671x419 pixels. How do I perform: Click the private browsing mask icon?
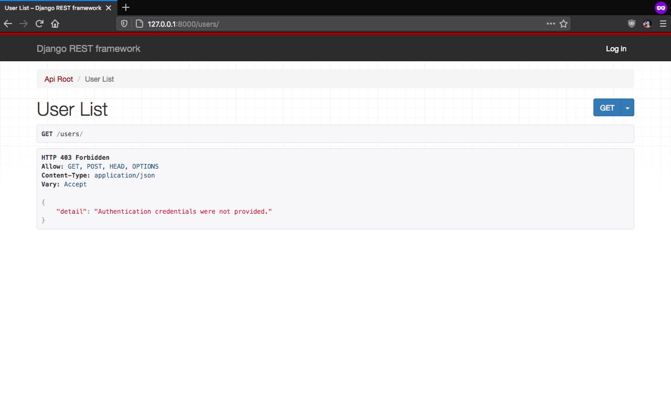point(661,7)
